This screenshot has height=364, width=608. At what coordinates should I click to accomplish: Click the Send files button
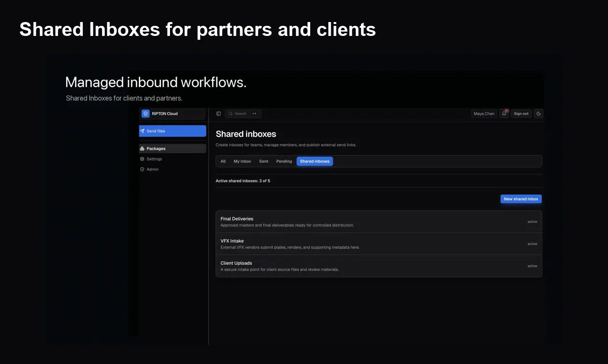[173, 131]
